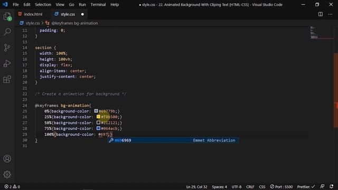Open color picker for #212121 swatch
338x190 pixels.
(x=98, y=122)
